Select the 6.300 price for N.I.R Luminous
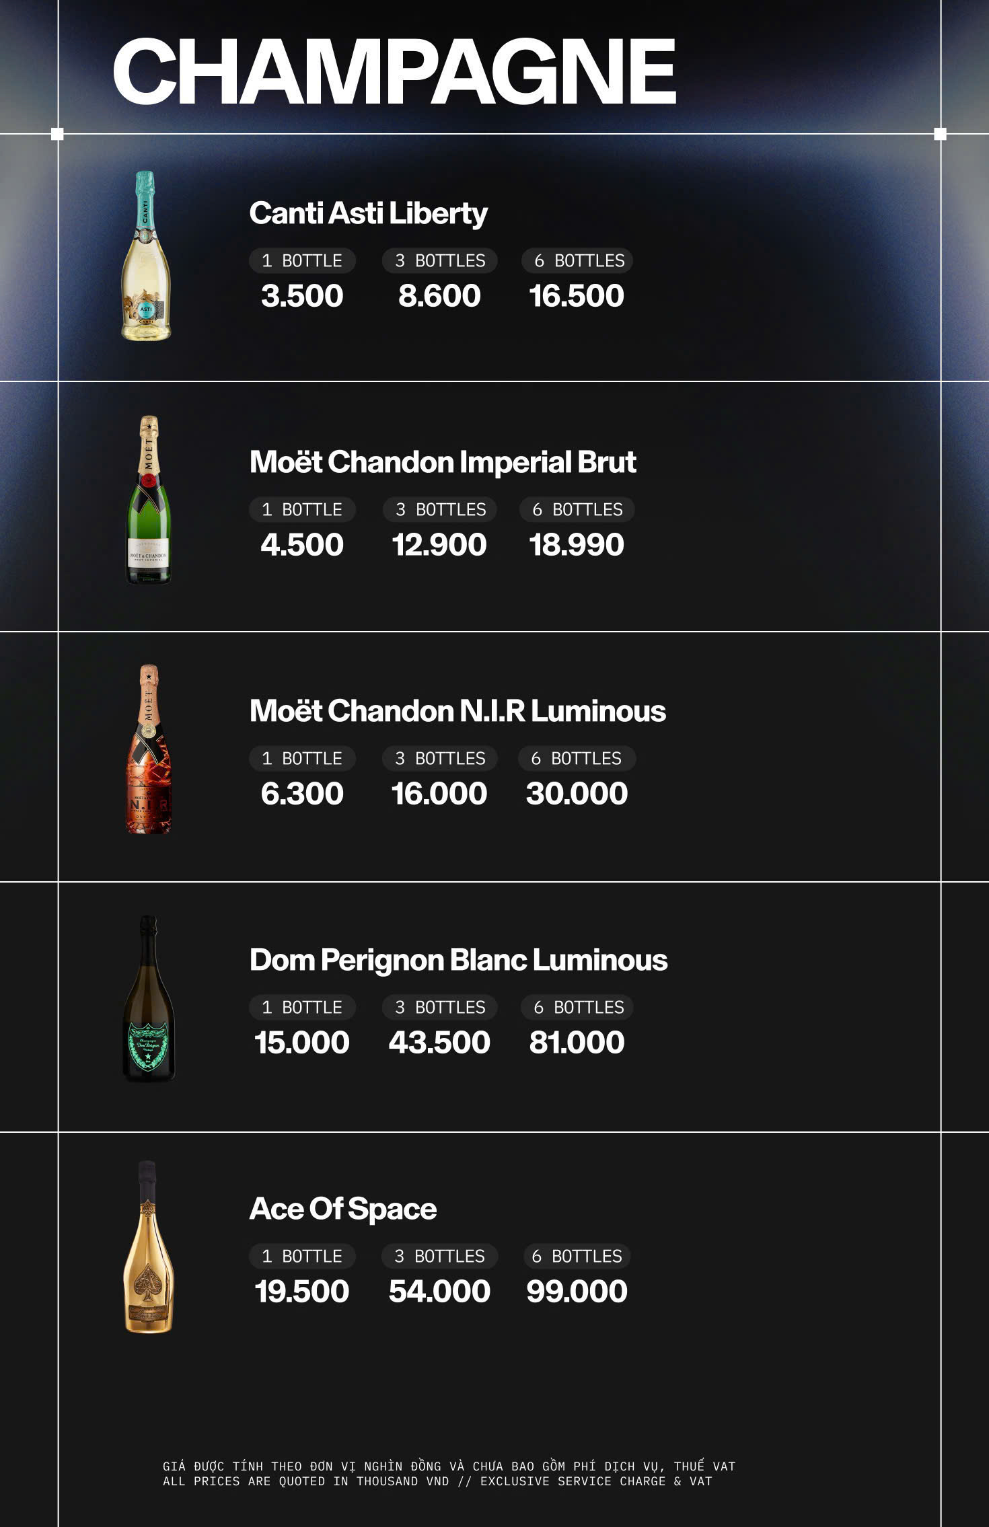989x1527 pixels. (302, 794)
